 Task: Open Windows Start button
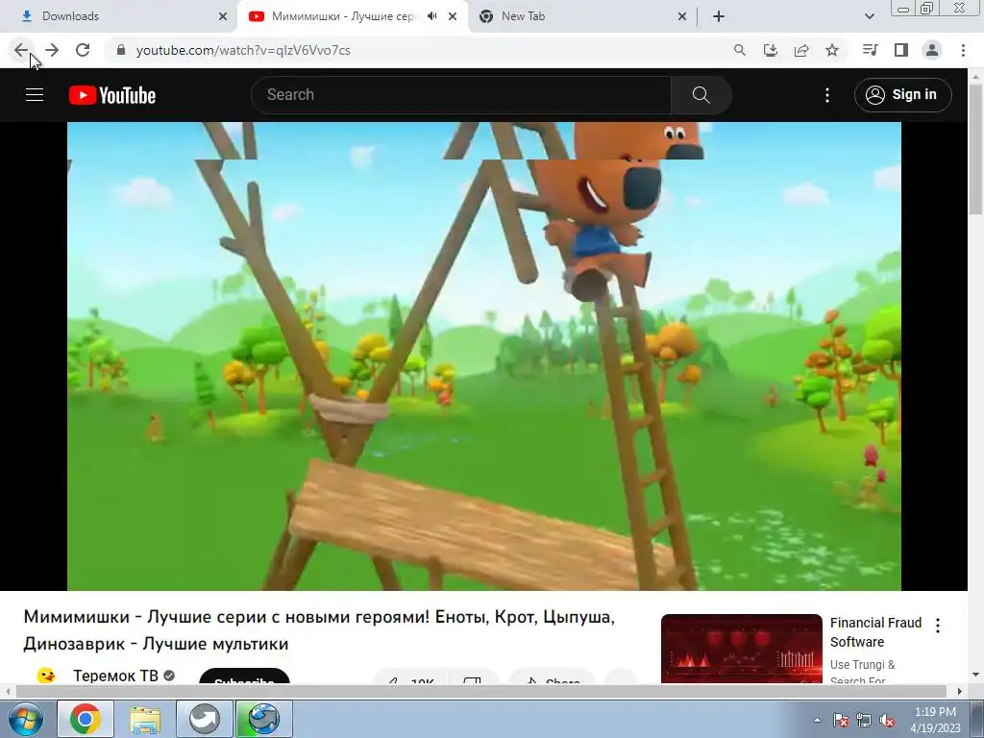coord(26,719)
